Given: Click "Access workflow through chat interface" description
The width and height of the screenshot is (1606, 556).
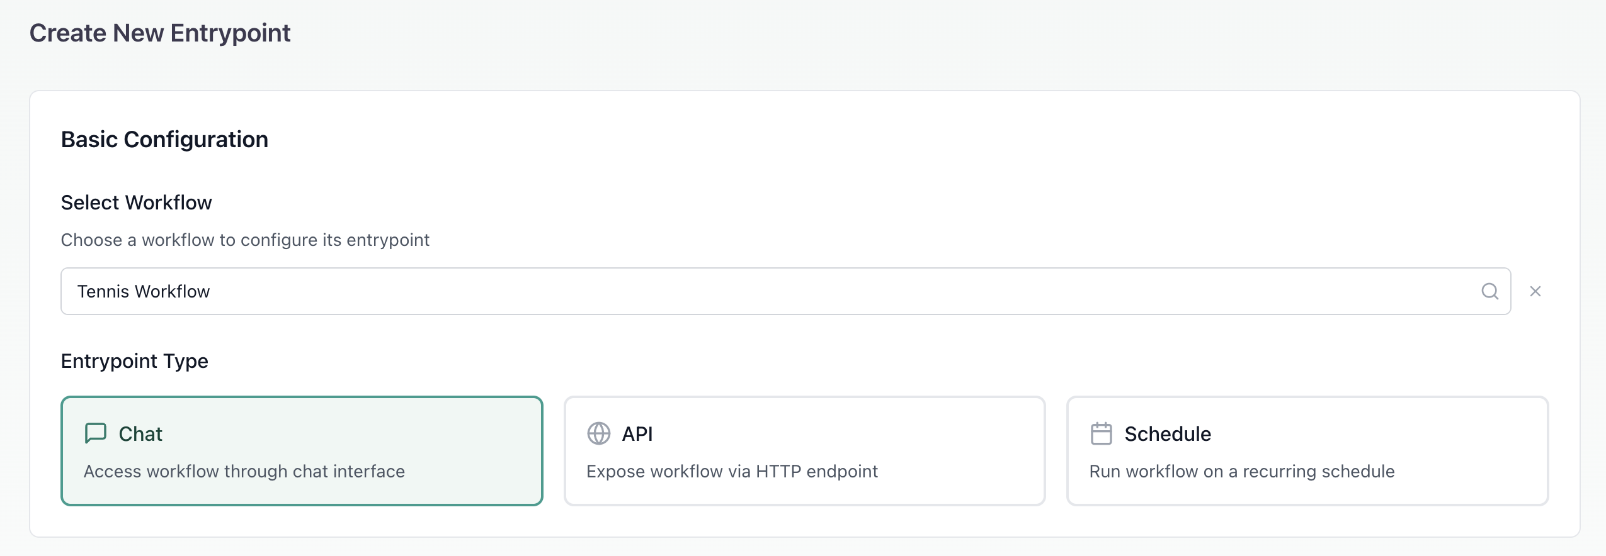Looking at the screenshot, I should pyautogui.click(x=244, y=472).
